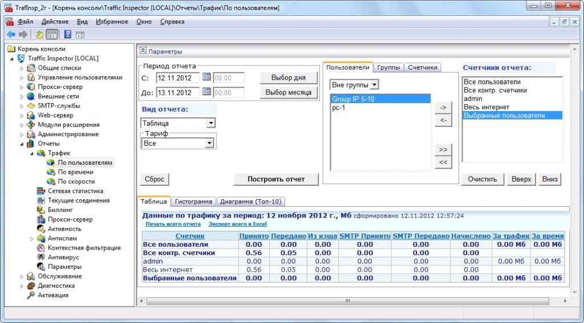Select the Web-сервер node icon
The image size is (584, 323).
tap(31, 115)
